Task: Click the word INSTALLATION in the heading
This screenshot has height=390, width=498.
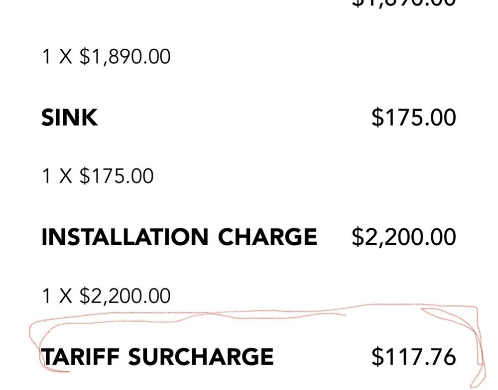Action: [125, 237]
